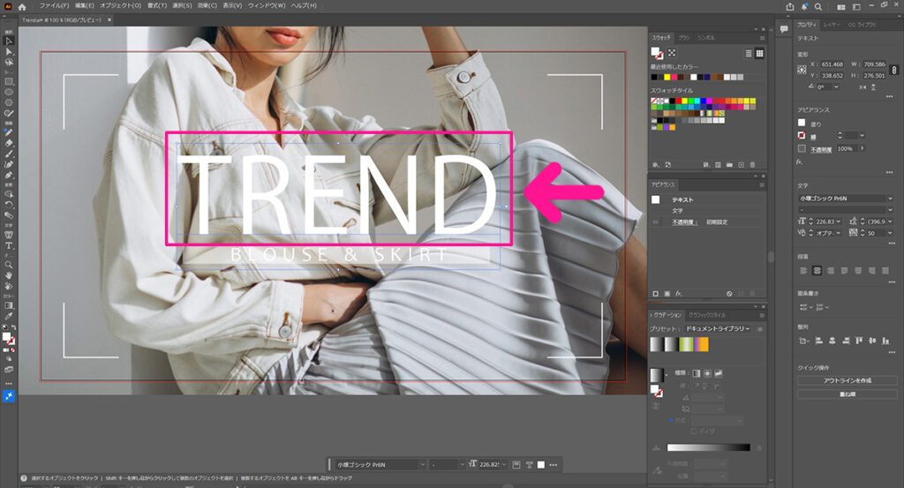Open leading value dropdown in Properties panel
The image size is (904, 488).
[x=890, y=221]
